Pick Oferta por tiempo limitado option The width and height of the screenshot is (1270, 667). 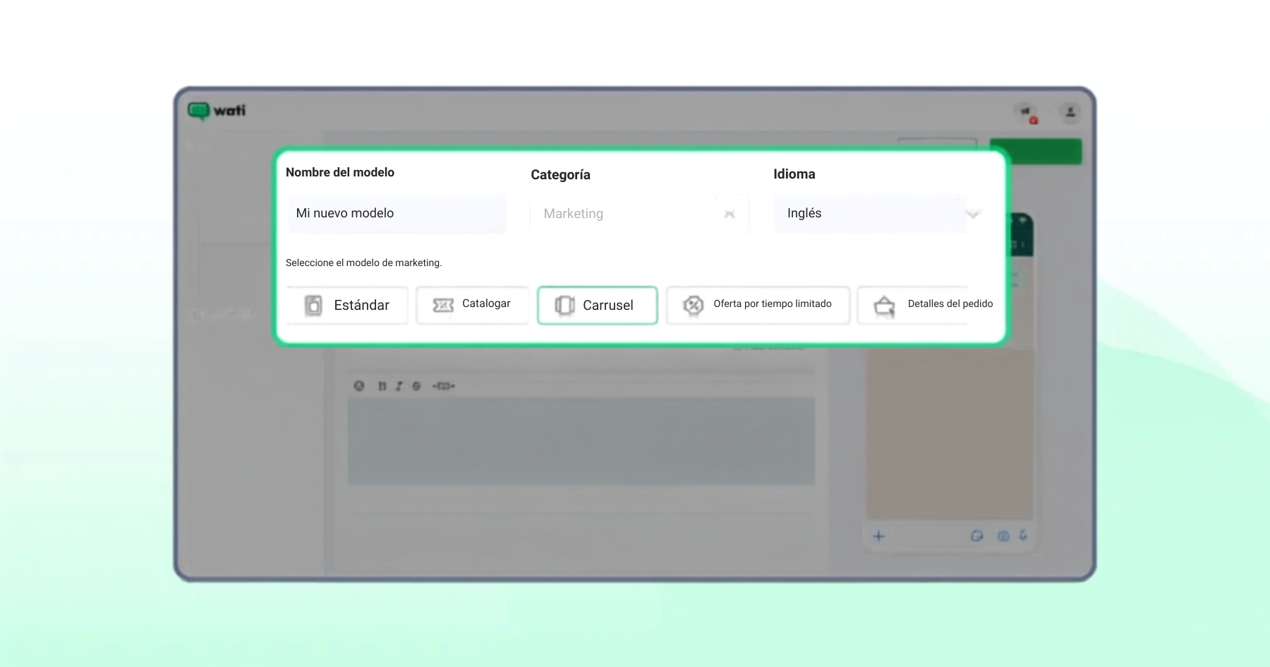click(758, 305)
